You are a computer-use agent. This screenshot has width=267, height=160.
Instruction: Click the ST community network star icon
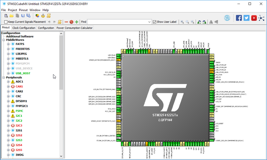(261, 18)
